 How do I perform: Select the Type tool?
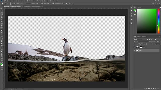(2, 48)
